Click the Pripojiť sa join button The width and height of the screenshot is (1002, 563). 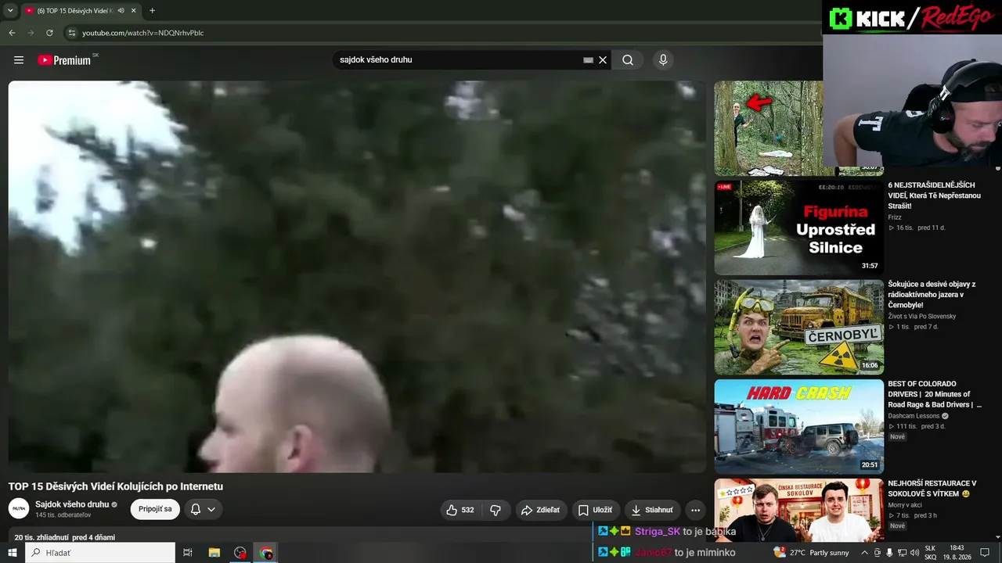(155, 510)
